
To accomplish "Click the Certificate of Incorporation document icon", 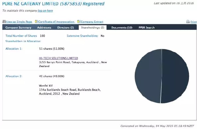I will [36, 22].
